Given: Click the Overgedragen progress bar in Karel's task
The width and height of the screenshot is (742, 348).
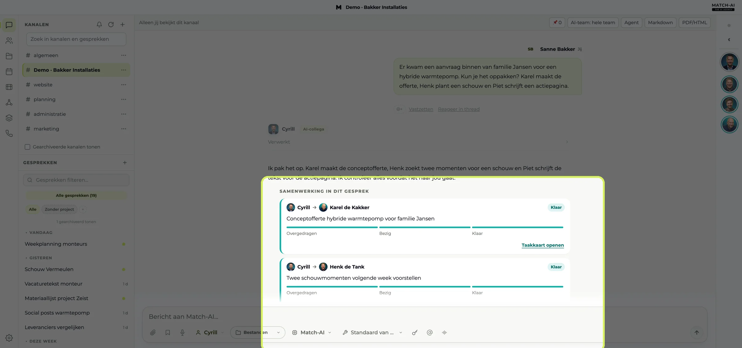Looking at the screenshot, I should (x=332, y=227).
